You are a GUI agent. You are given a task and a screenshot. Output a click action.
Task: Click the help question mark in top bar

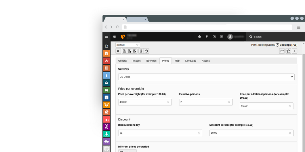coord(214,37)
